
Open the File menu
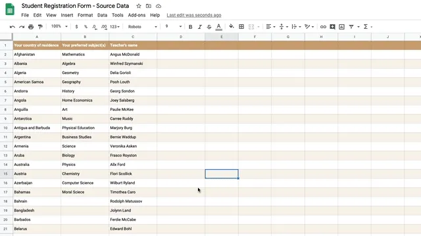[x=25, y=15]
